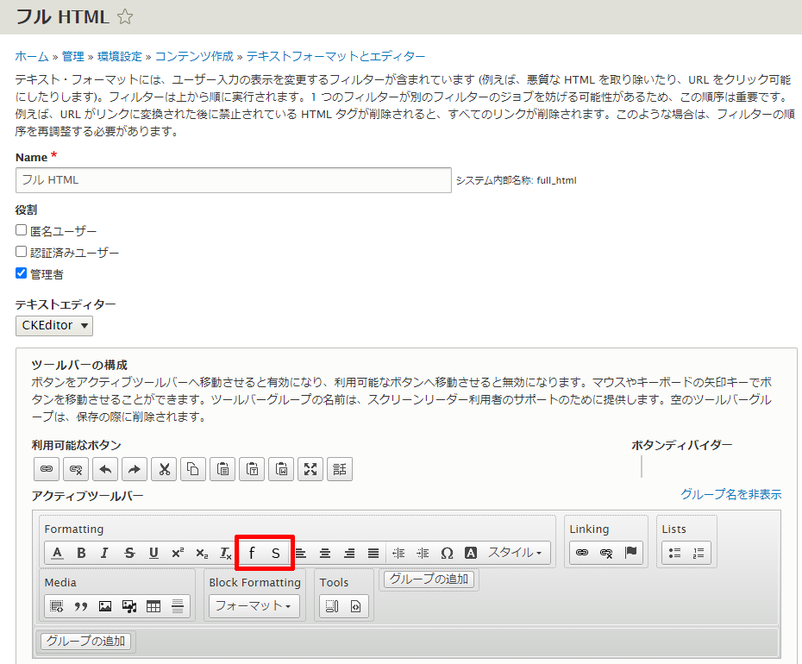The height and width of the screenshot is (664, 802).
Task: Click the Anchor flag button
Action: coord(630,553)
